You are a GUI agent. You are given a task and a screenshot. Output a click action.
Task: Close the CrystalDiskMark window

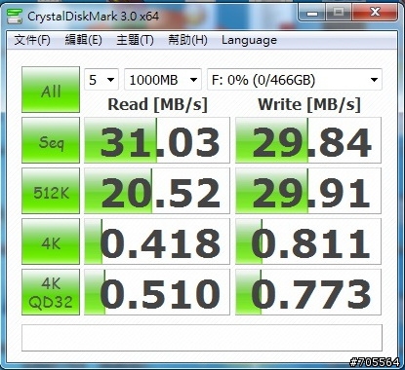tap(375, 13)
